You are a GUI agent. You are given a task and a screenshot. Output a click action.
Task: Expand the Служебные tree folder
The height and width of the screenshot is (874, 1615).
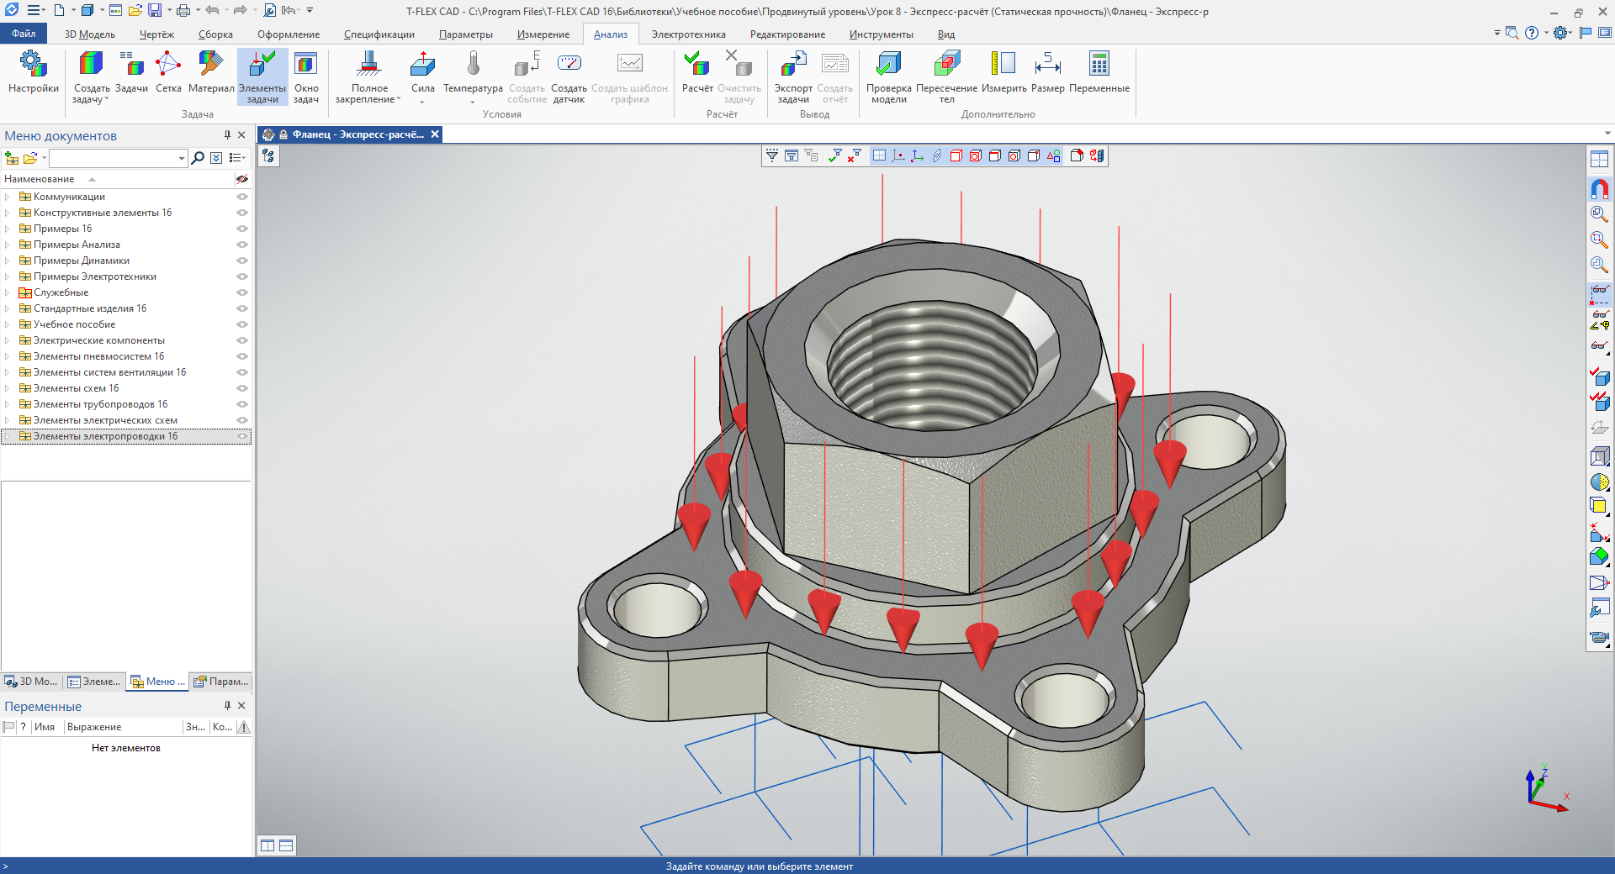(8, 292)
